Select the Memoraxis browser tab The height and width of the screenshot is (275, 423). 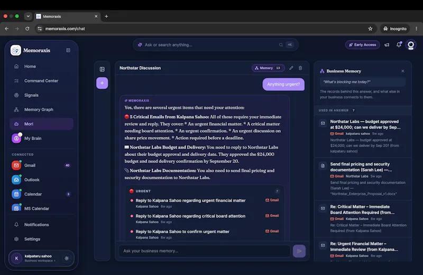67,16
